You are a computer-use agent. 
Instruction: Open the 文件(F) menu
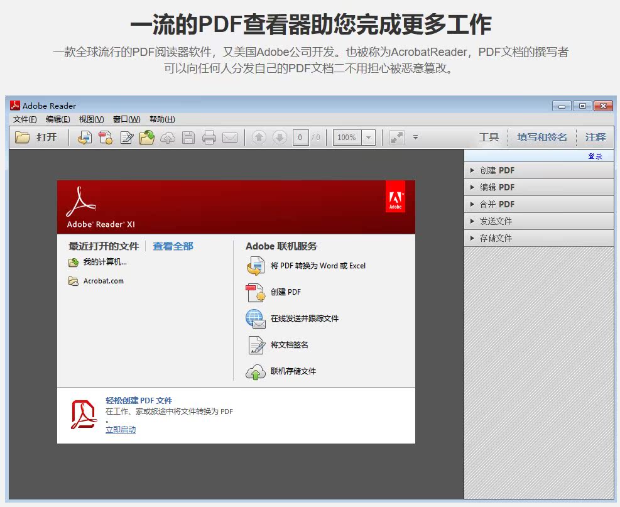pos(24,119)
